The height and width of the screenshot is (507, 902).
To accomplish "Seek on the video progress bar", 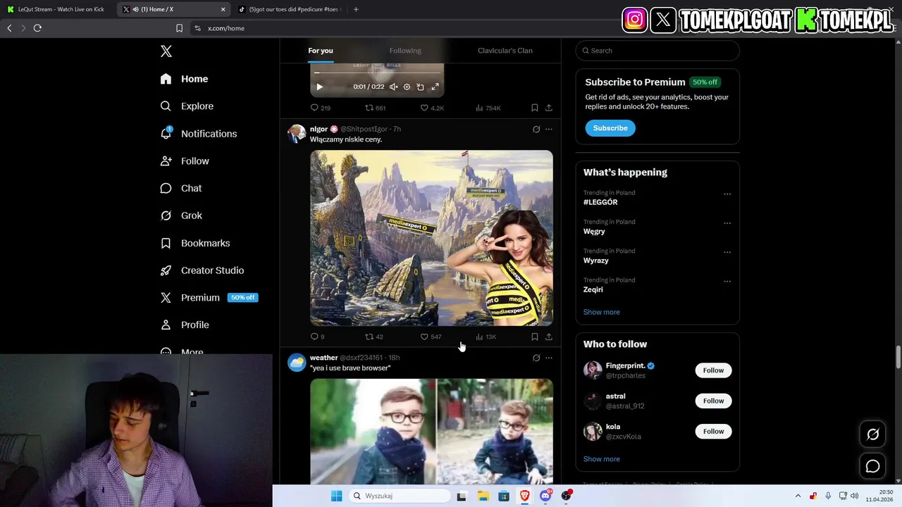I will pyautogui.click(x=377, y=73).
